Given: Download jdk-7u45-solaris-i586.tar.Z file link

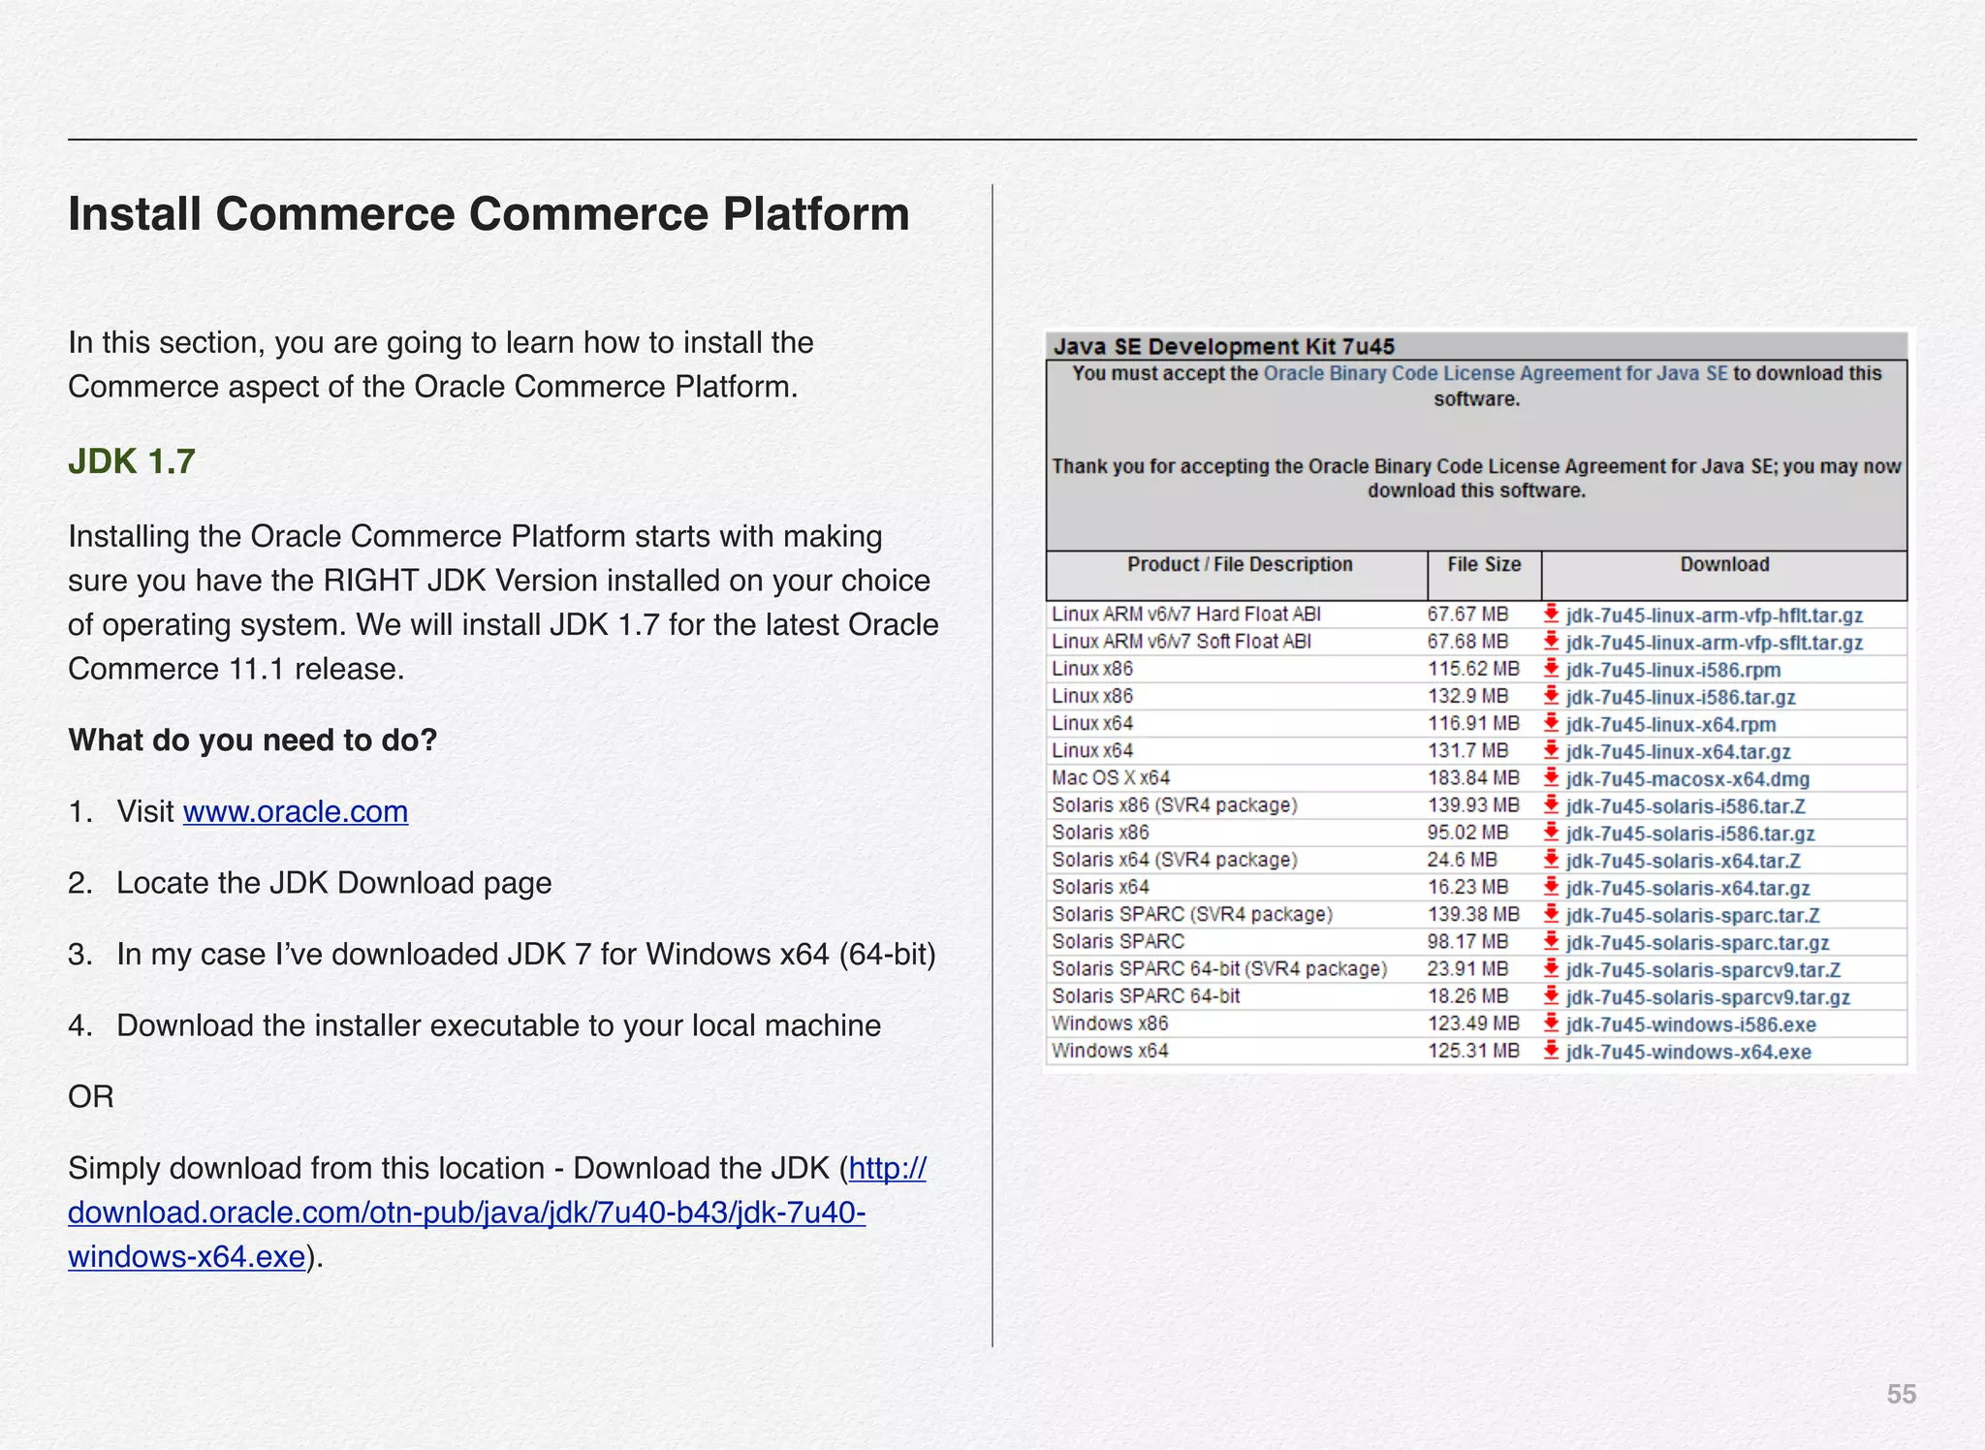Looking at the screenshot, I should coord(1686,806).
